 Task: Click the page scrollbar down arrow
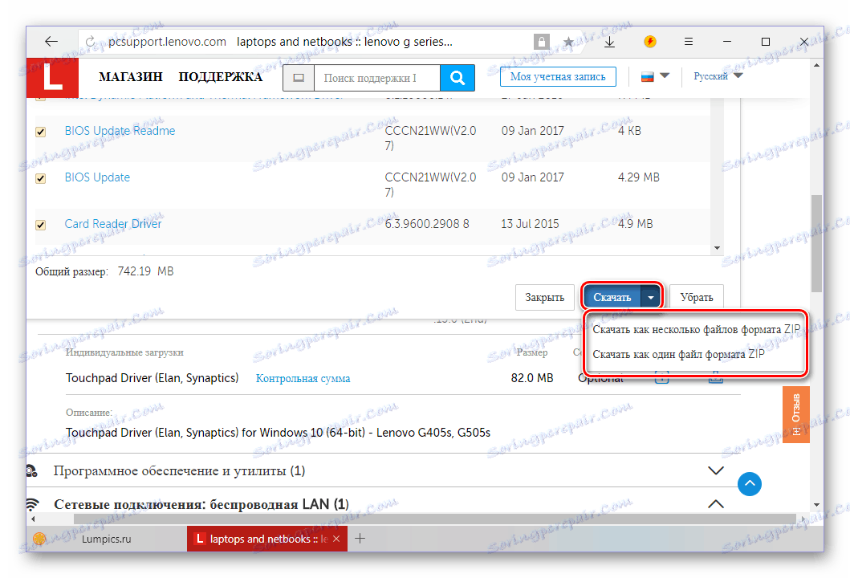816,505
